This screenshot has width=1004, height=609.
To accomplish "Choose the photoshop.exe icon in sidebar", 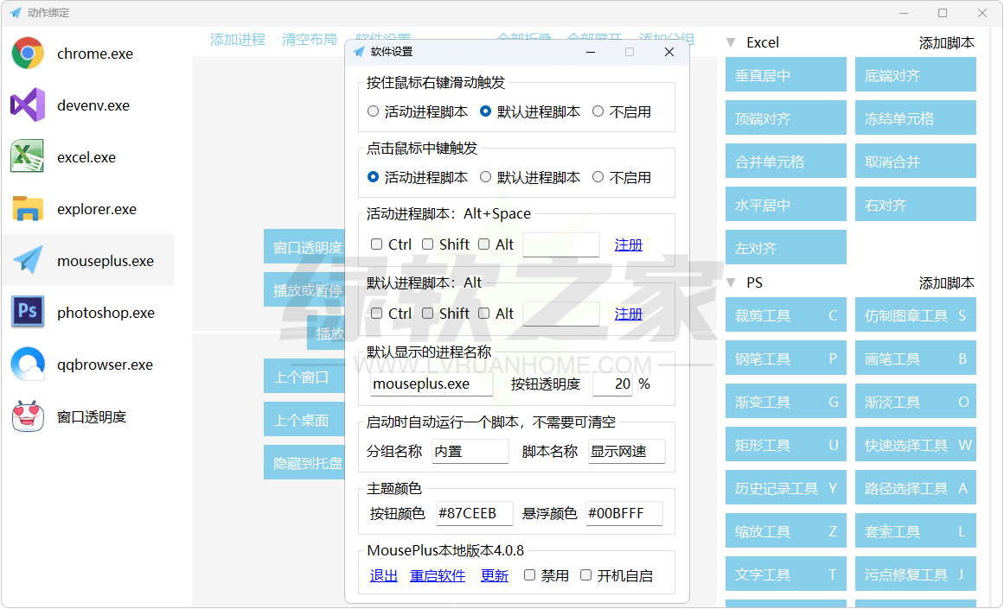I will click(x=28, y=313).
